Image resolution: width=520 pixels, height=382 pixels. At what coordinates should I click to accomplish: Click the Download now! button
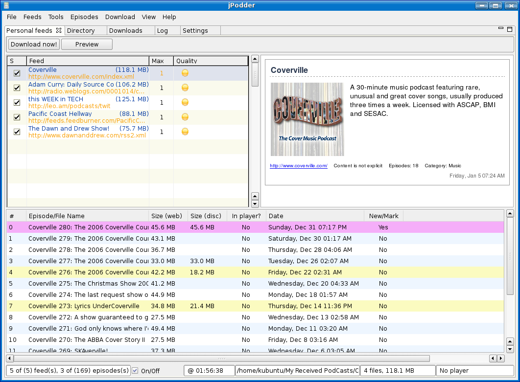pyautogui.click(x=34, y=45)
